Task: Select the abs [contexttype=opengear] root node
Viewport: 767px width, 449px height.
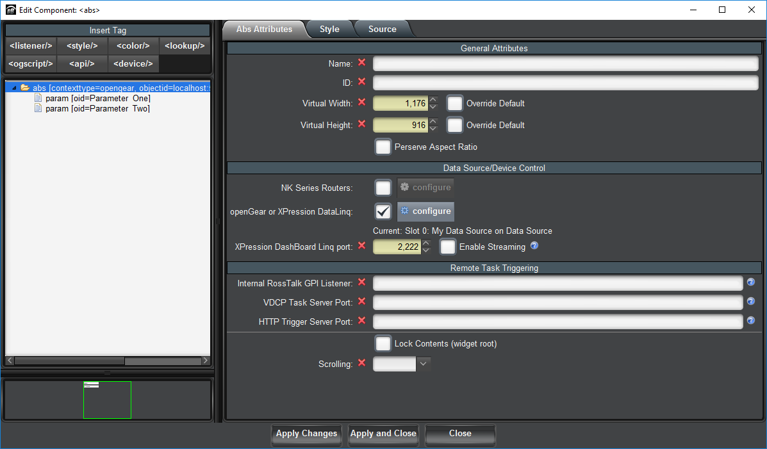Action: 121,88
